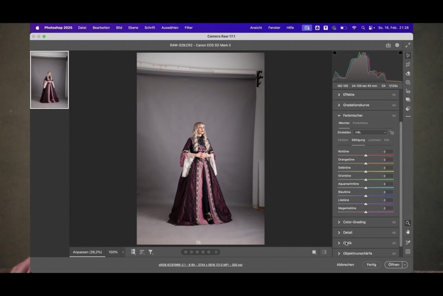This screenshot has width=443, height=296.
Task: Select the Red Eye removal tool
Action: click(408, 91)
